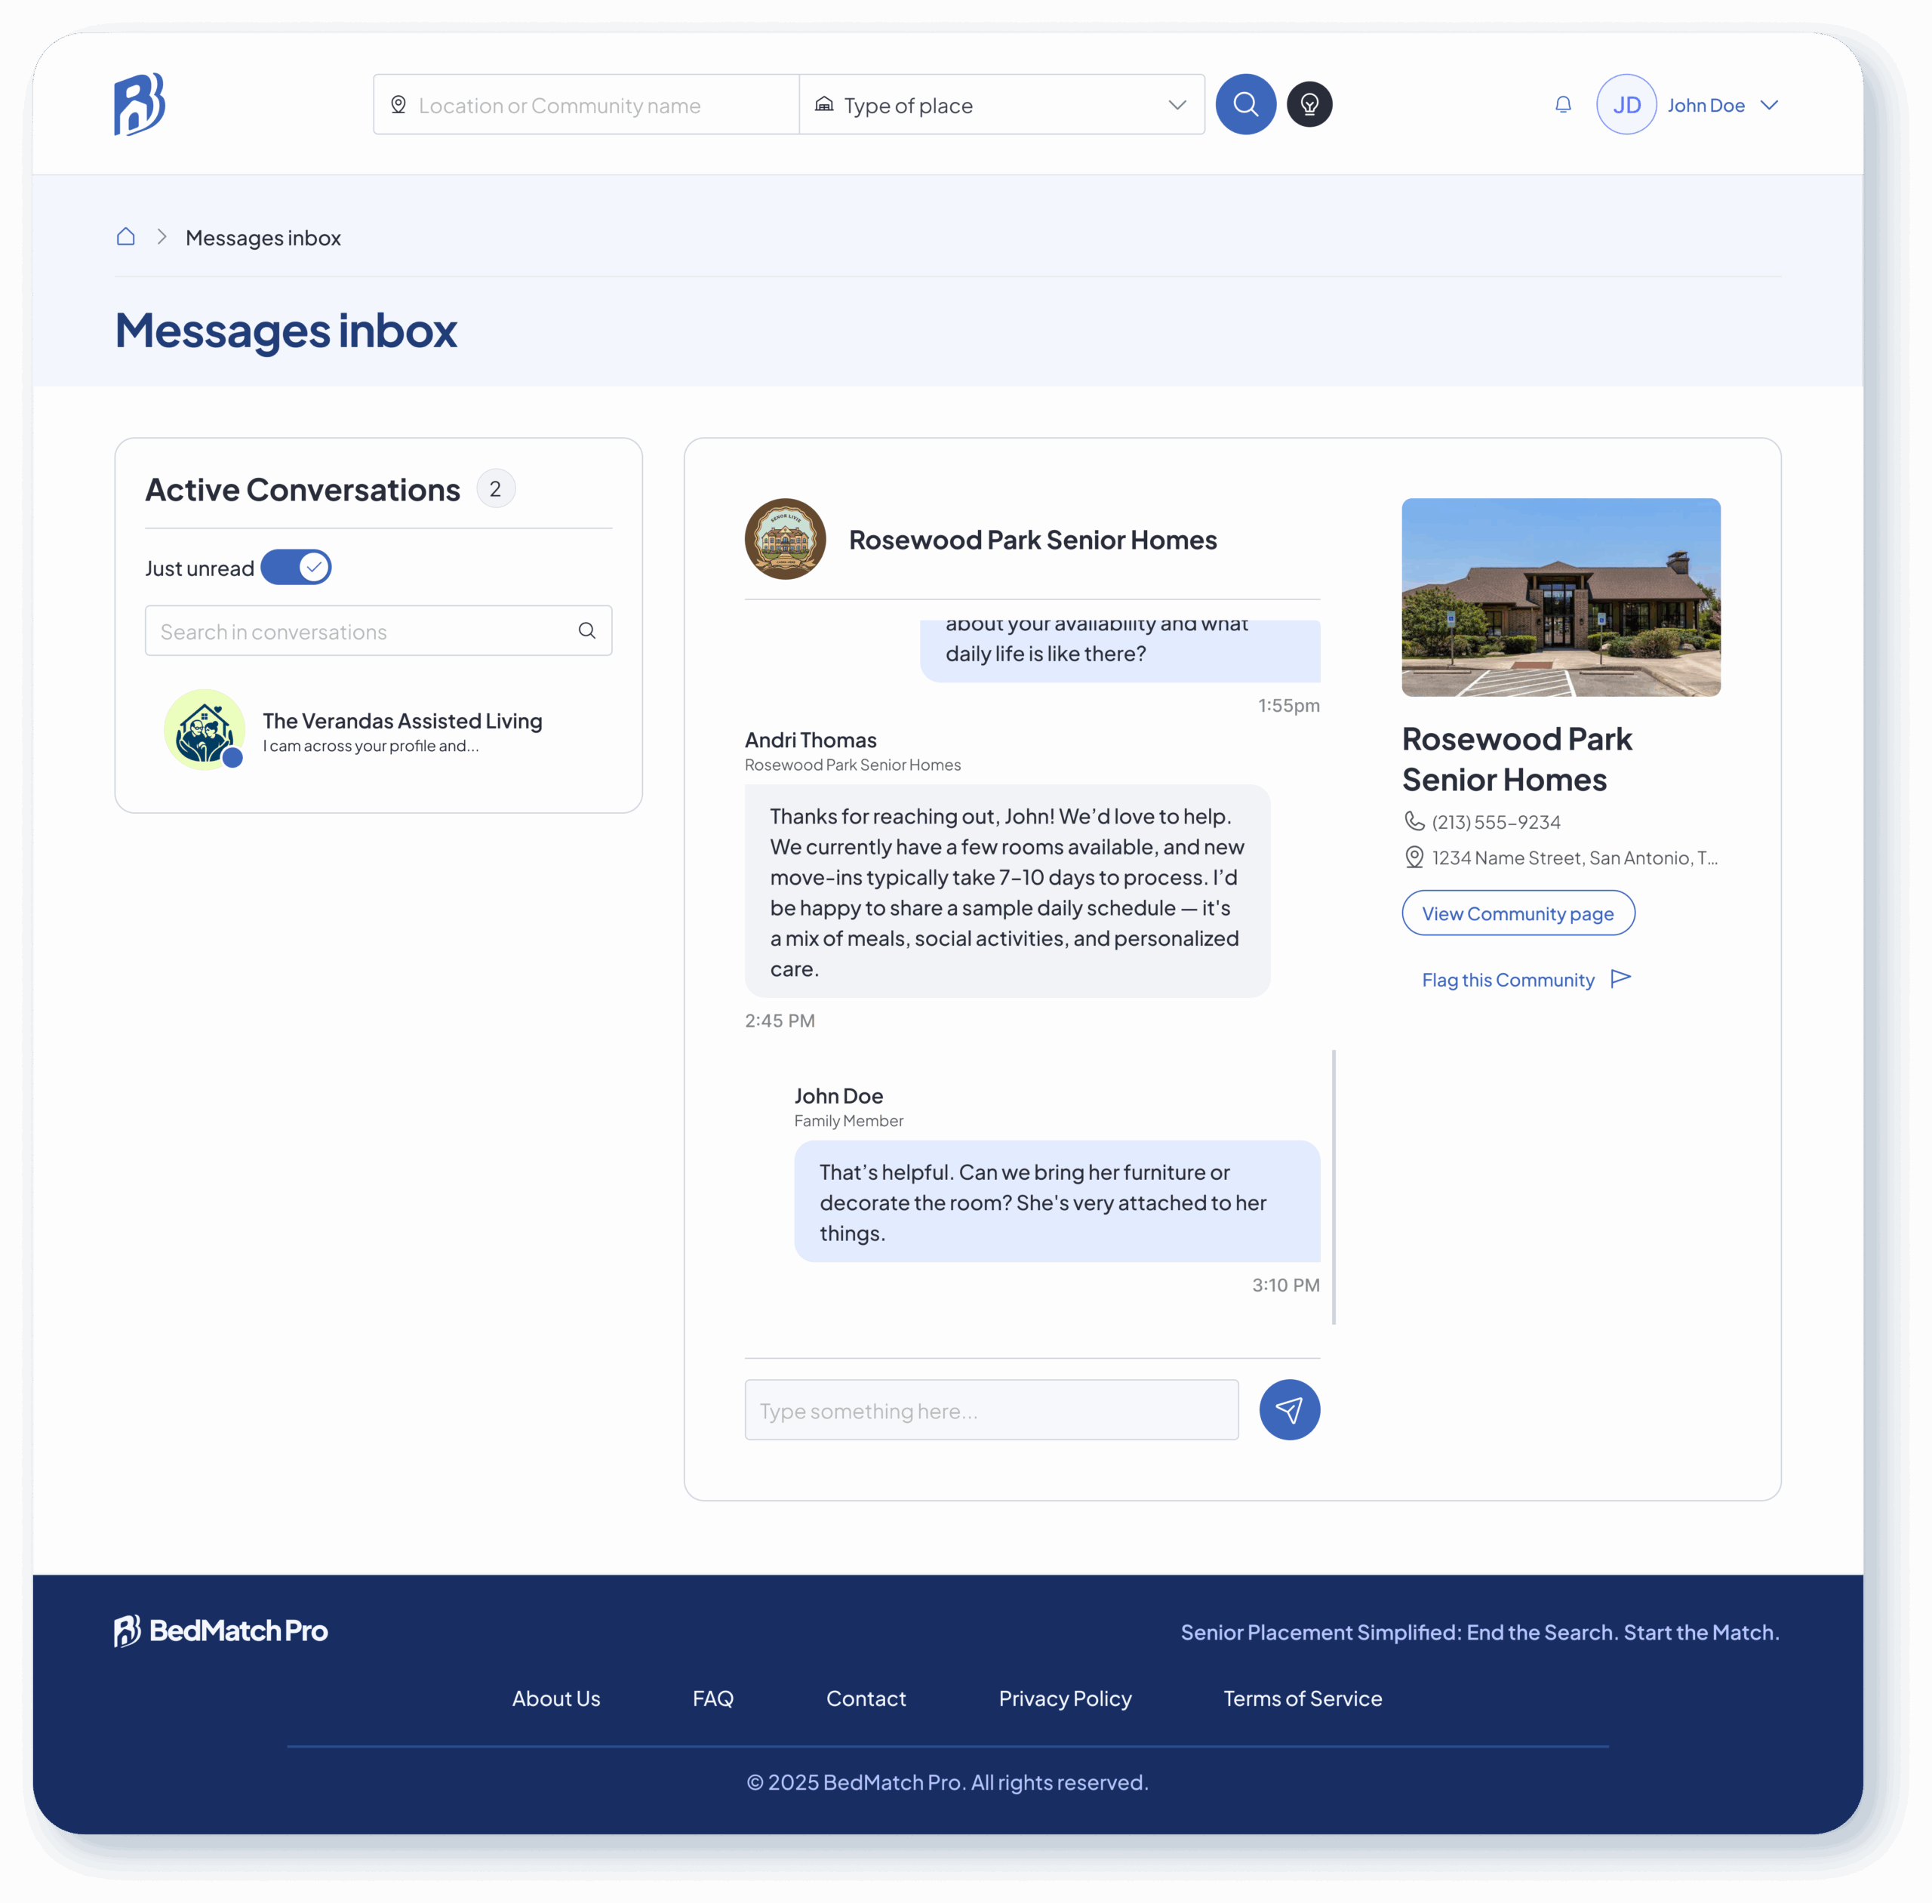Focus the Type something here message field
This screenshot has height=1903, width=1932.
(990, 1410)
